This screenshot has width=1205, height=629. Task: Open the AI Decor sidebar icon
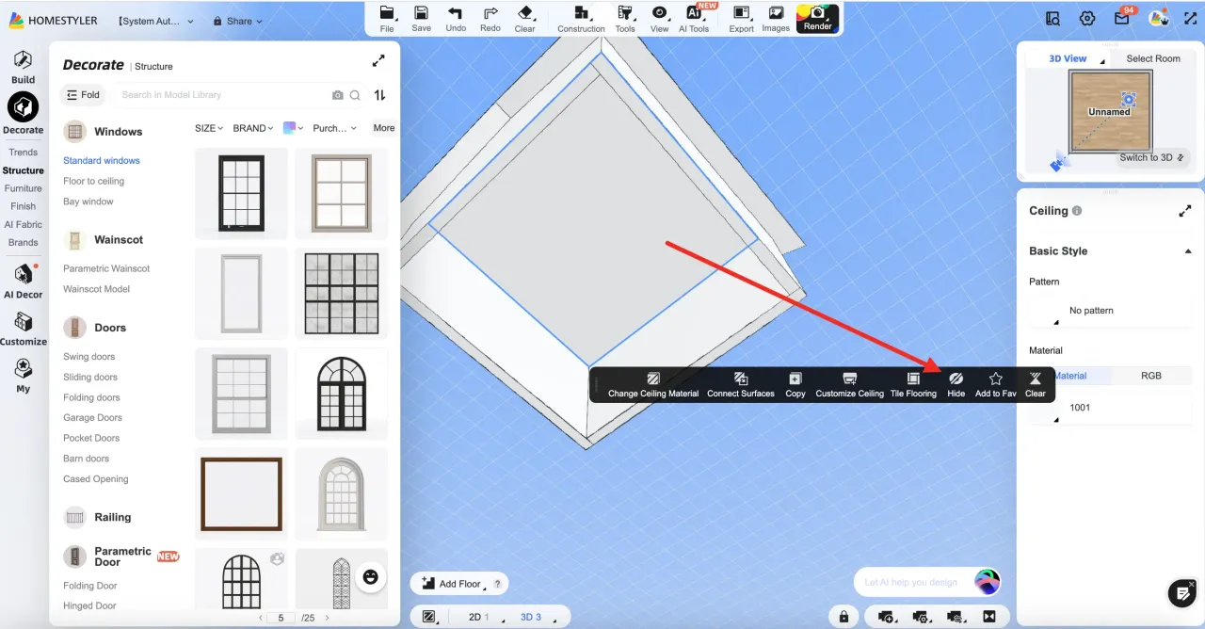[x=24, y=276]
